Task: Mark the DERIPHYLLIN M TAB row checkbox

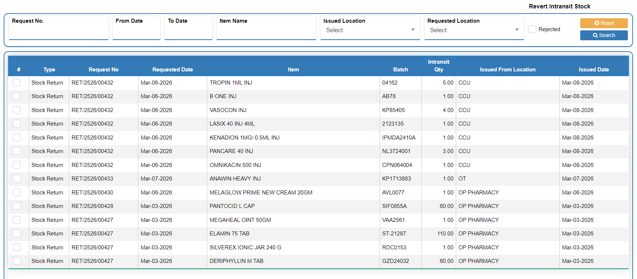Action: [17, 261]
